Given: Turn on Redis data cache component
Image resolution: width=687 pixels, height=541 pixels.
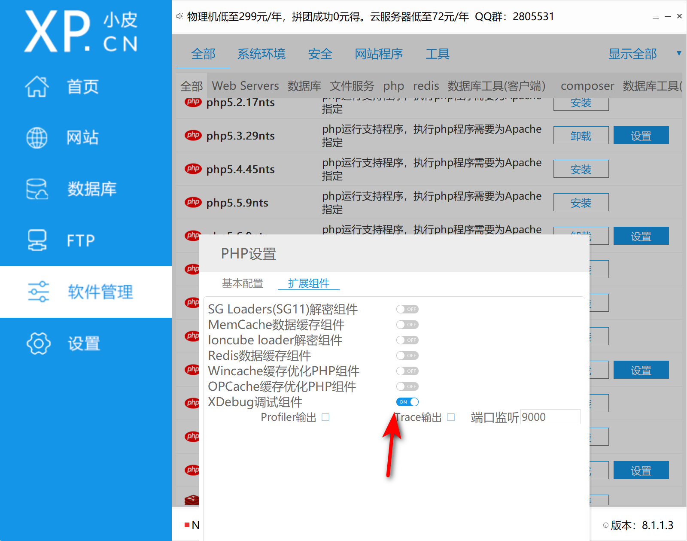Looking at the screenshot, I should (407, 356).
